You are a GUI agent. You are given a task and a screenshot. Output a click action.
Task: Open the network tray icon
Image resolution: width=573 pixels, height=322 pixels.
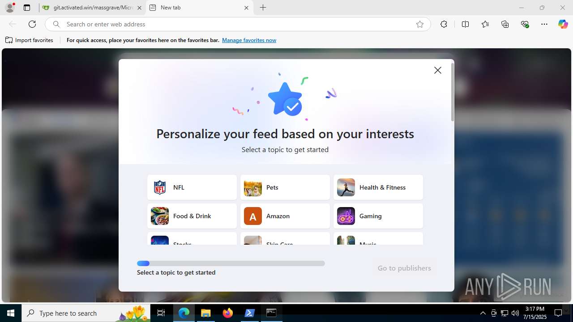point(505,313)
